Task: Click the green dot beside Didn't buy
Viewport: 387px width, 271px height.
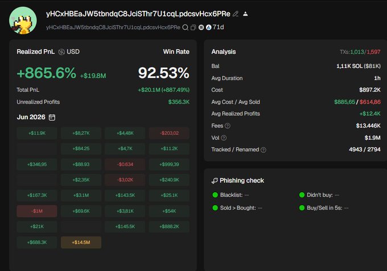Action: coord(302,195)
